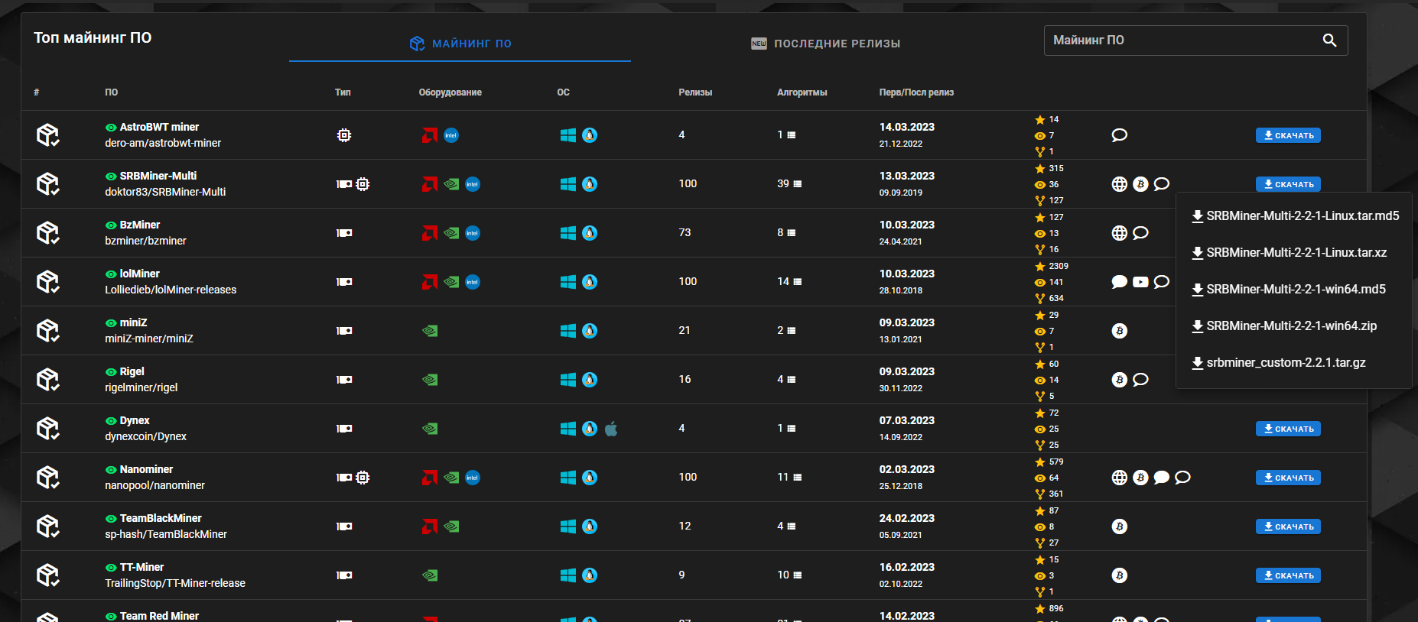
Task: Open the globe website icon for Nanominer
Action: coord(1119,478)
